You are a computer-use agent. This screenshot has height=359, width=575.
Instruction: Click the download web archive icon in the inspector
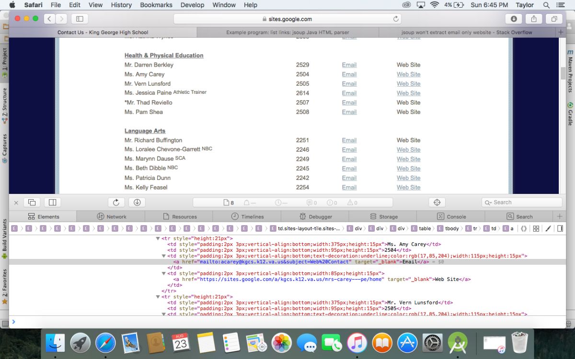point(137,202)
